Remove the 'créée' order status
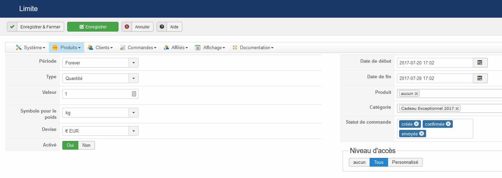The width and height of the screenshot is (502, 178). tap(416, 124)
